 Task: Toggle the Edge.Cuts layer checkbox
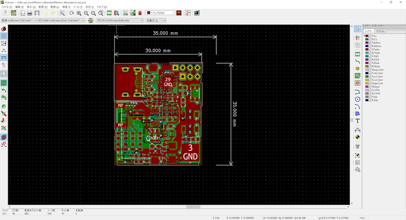point(370,83)
